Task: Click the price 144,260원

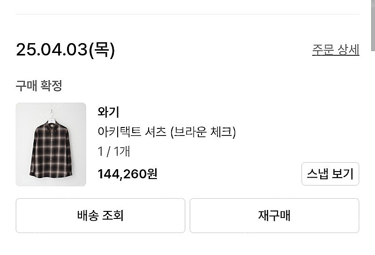Action: pos(127,174)
